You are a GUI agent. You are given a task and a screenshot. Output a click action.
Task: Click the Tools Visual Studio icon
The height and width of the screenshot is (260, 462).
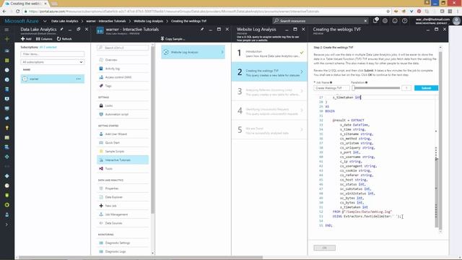pos(101,168)
